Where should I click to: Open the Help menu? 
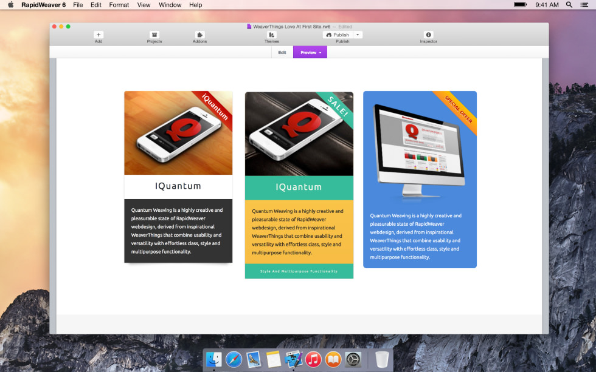[195, 5]
